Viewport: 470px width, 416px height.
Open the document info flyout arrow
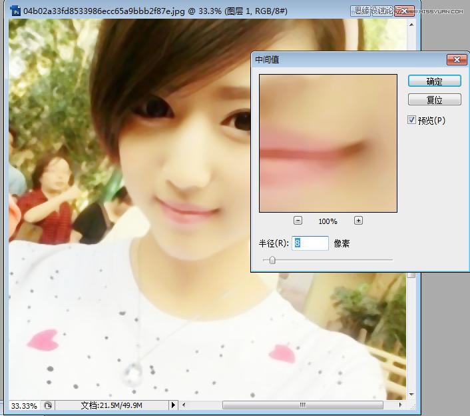point(173,405)
